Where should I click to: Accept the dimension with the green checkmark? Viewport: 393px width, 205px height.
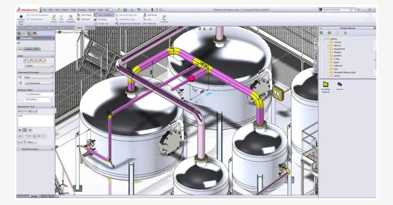click(x=19, y=43)
